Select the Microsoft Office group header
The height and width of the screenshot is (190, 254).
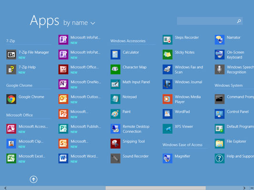(20, 115)
